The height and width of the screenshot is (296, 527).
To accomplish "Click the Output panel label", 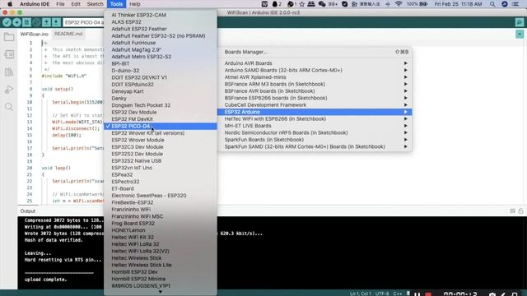I will pyautogui.click(x=27, y=211).
